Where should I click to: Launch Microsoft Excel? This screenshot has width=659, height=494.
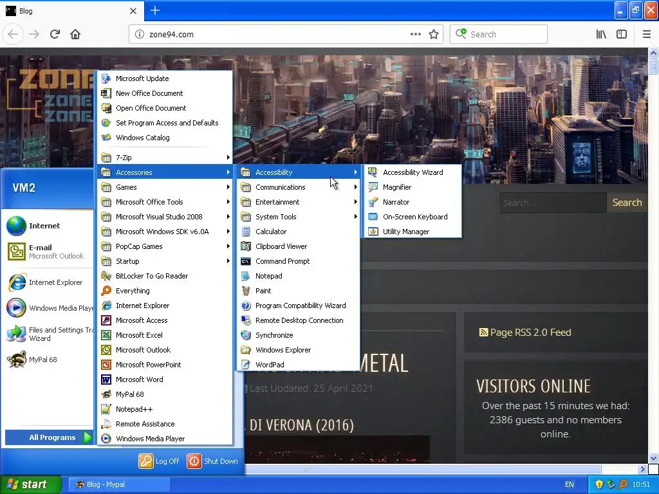pos(165,335)
